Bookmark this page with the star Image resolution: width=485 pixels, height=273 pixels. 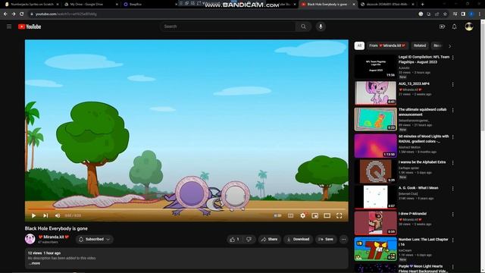445,14
